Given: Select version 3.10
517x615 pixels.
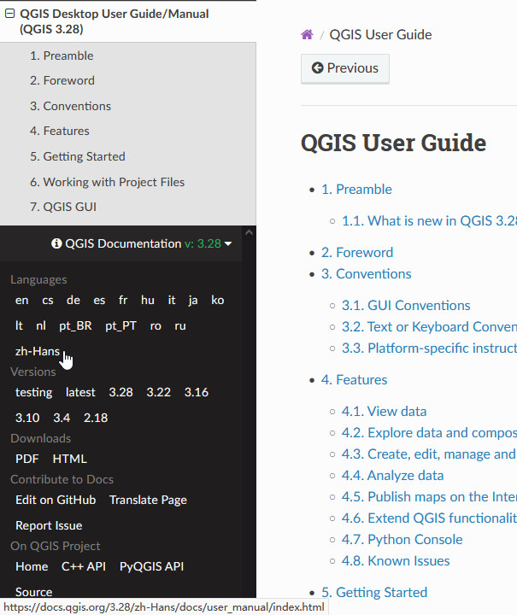Looking at the screenshot, I should (27, 418).
